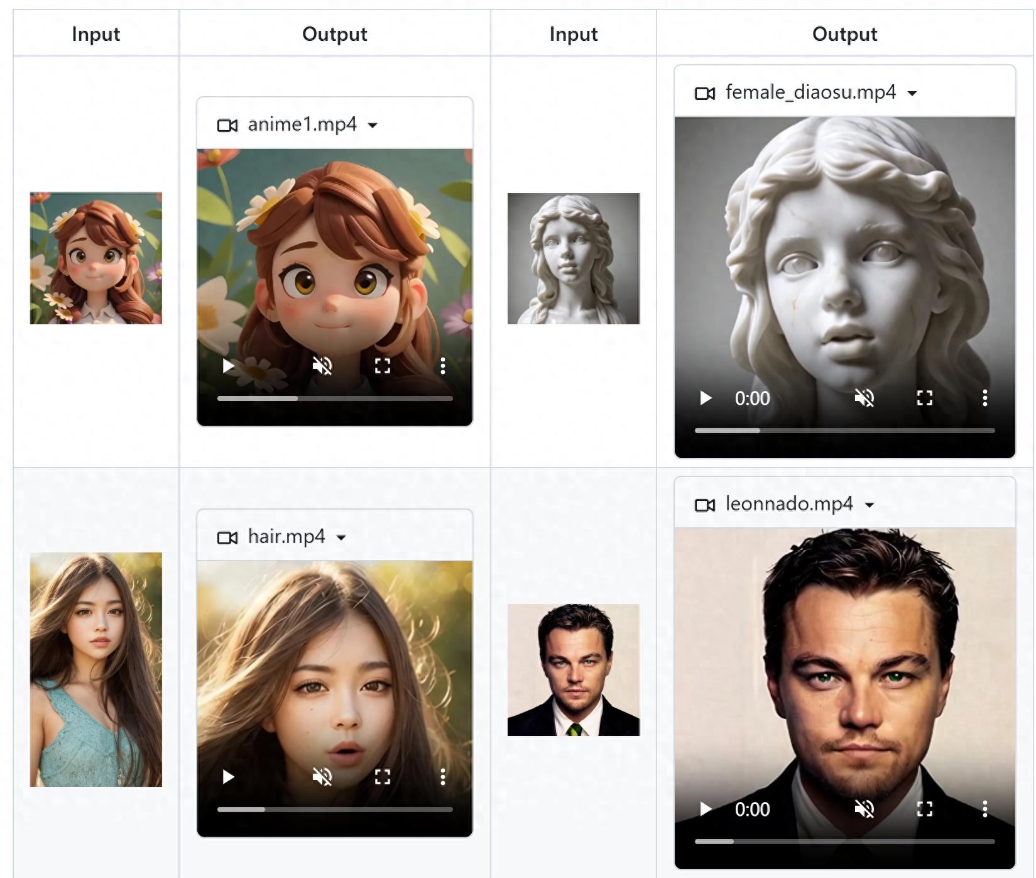Seek on hair.mp4 progress bar
1036x878 pixels.
pyautogui.click(x=335, y=809)
